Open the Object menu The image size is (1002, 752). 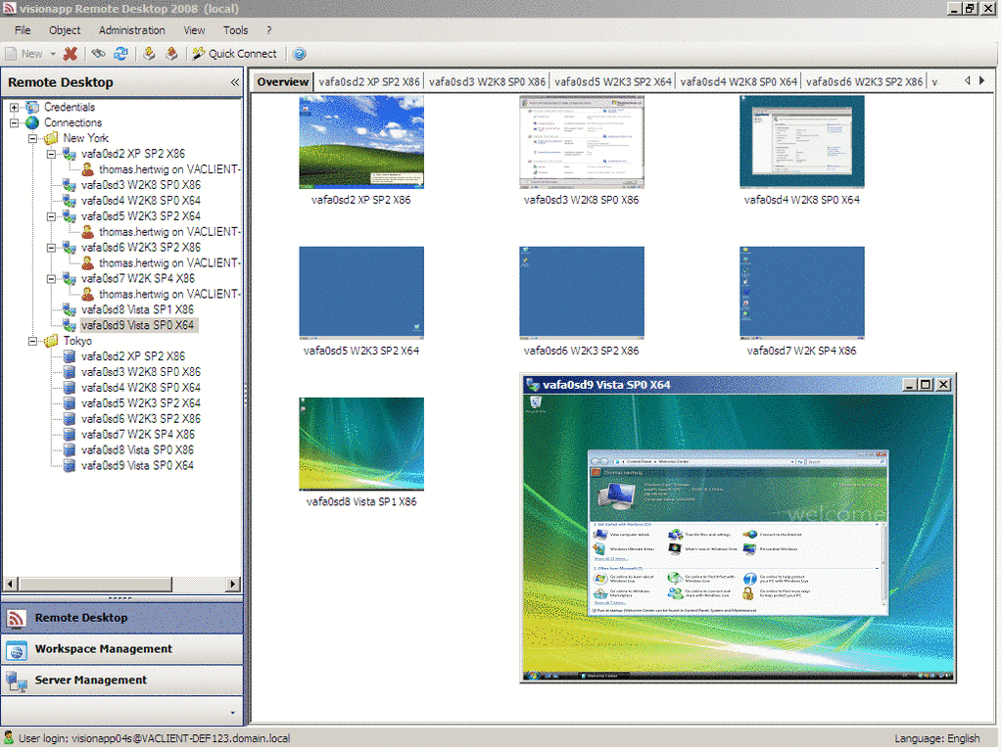[65, 30]
